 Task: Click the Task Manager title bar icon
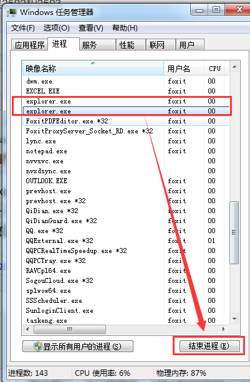pos(12,12)
